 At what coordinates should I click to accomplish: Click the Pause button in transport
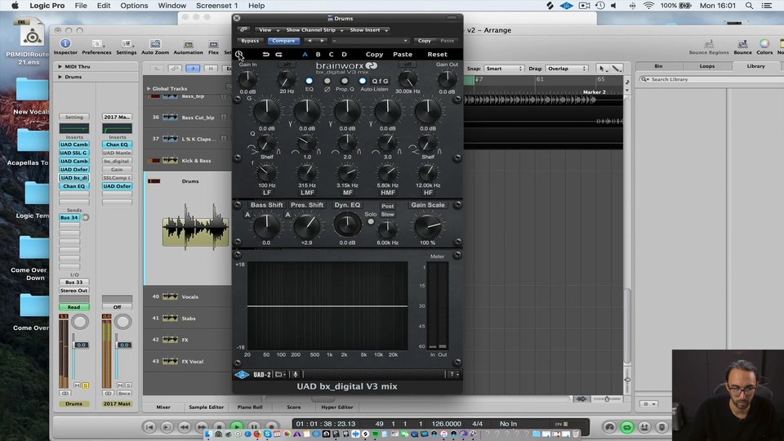click(254, 427)
